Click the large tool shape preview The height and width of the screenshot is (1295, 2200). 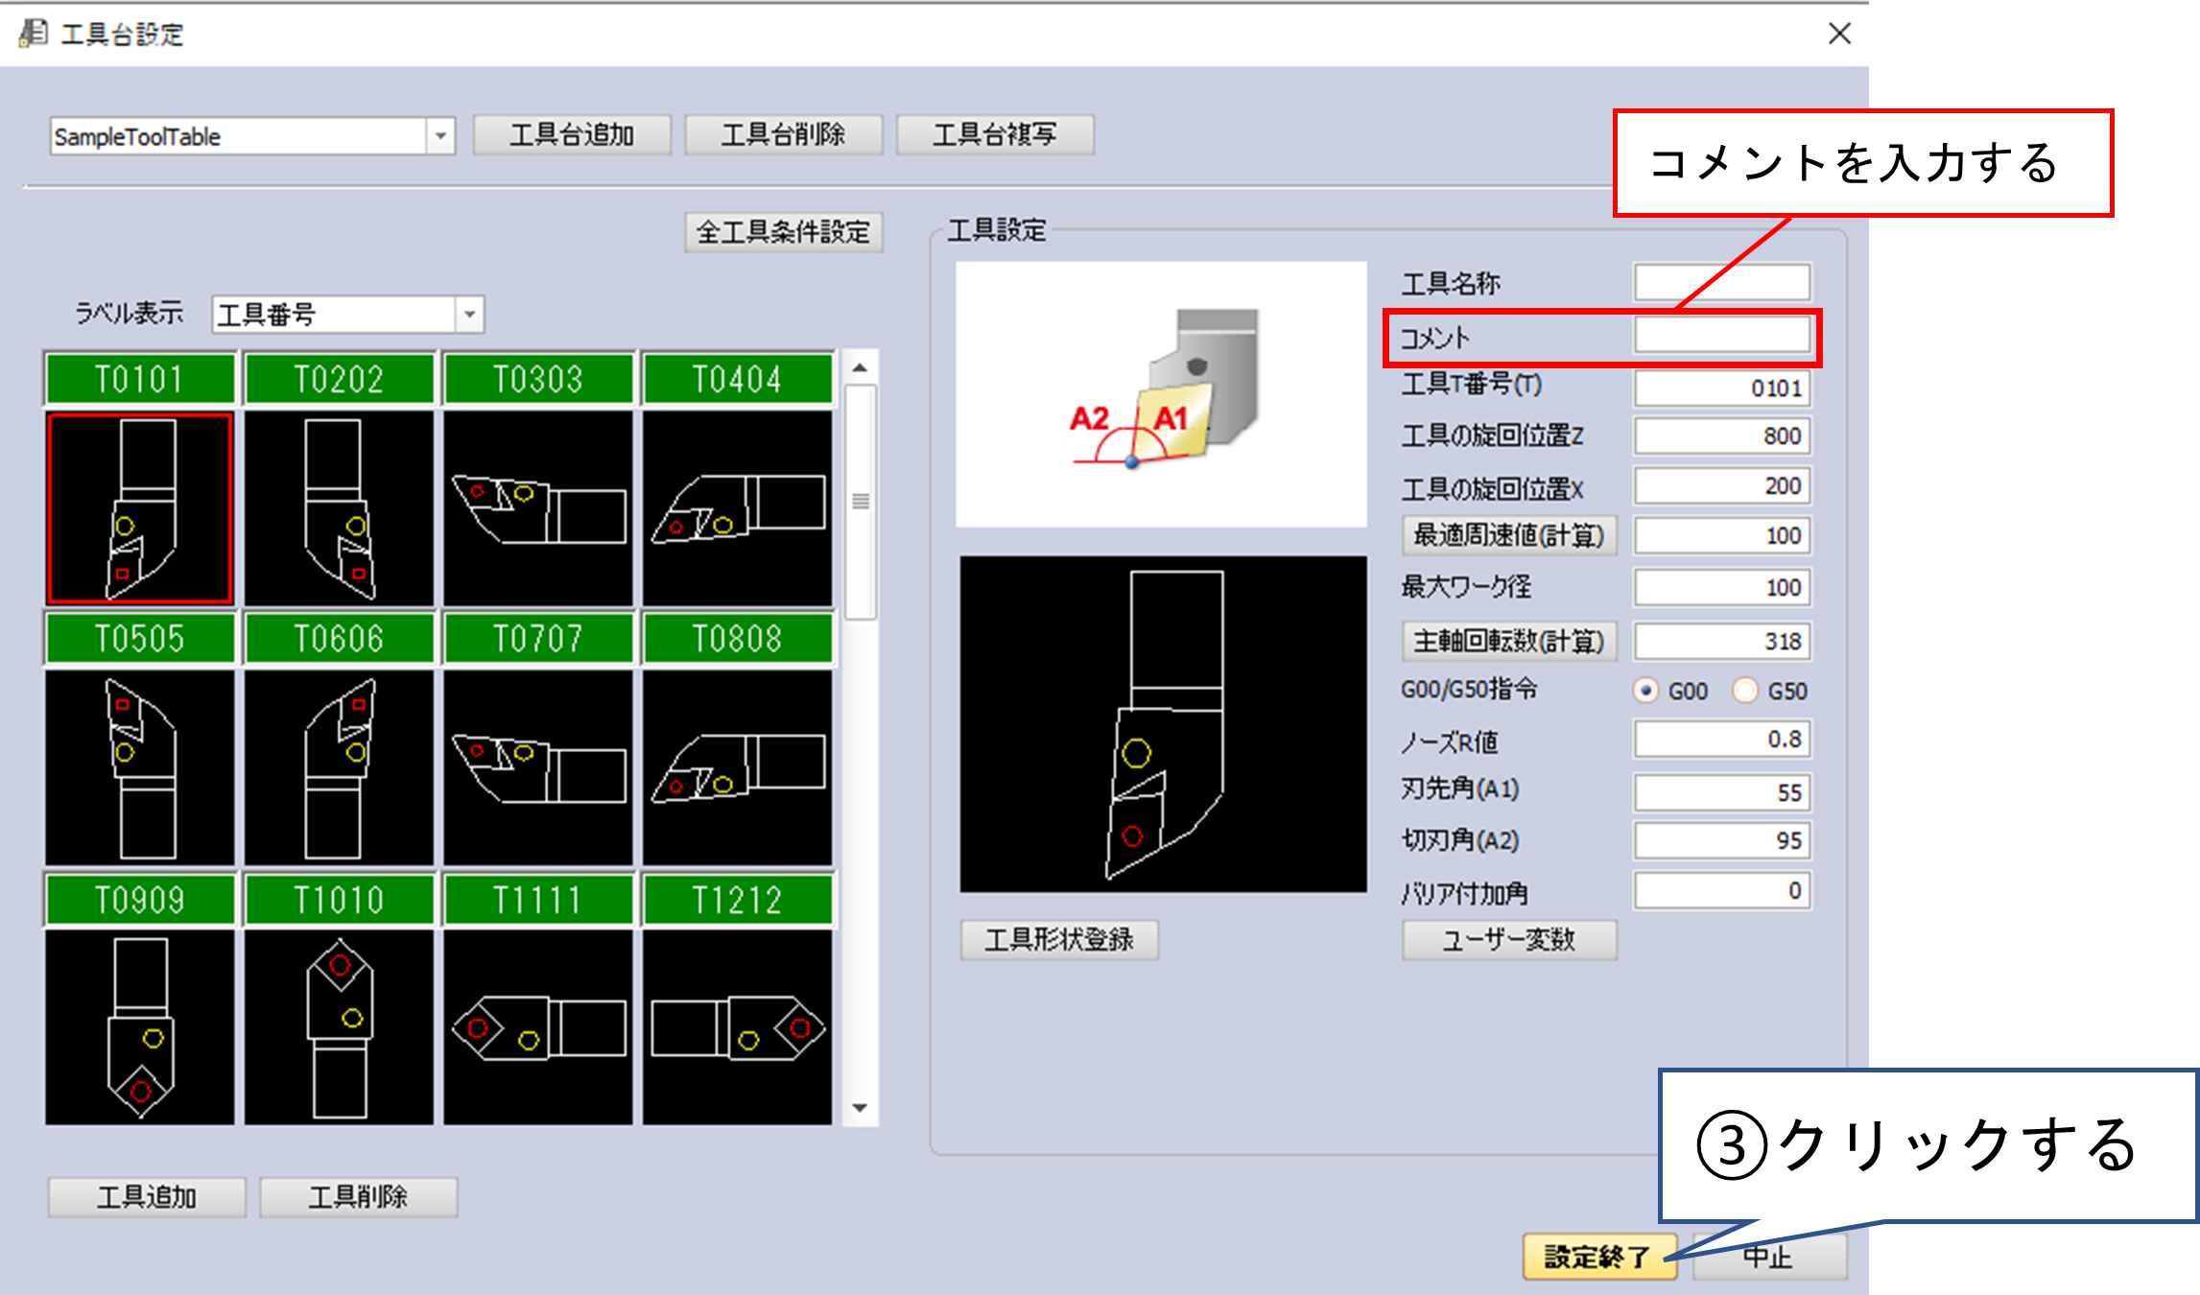click(x=1163, y=724)
